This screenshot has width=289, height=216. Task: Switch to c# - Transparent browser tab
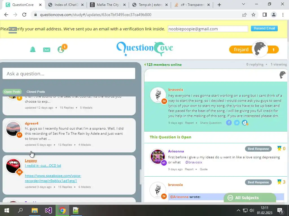tap(192, 5)
